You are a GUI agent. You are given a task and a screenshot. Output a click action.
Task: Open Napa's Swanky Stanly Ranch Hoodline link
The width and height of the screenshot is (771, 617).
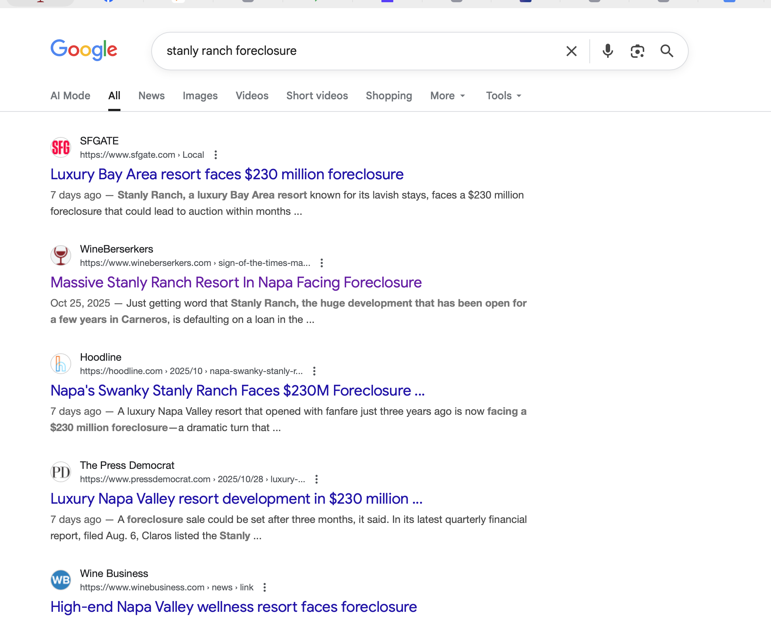tap(237, 391)
